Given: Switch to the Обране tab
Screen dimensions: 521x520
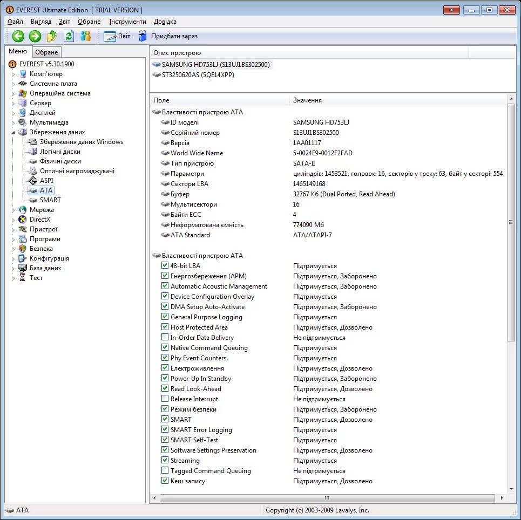Looking at the screenshot, I should point(46,52).
